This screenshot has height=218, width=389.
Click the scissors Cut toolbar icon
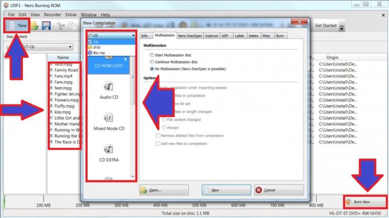click(60, 26)
